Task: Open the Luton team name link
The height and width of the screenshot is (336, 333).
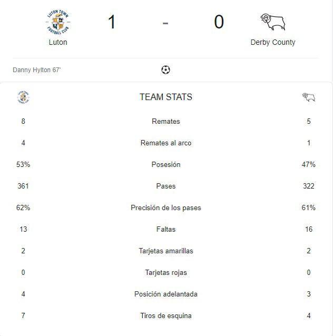Action: coord(58,42)
